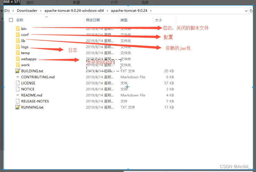Image resolution: width=256 pixels, height=172 pixels.
Task: Click the README.md file icon
Action: tap(18, 95)
